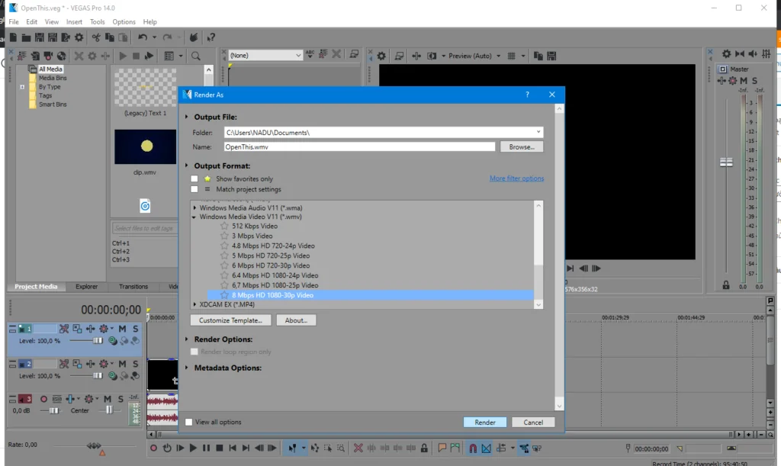Viewport: 781px width, 466px height.
Task: Open the Tools menu
Action: tap(97, 22)
